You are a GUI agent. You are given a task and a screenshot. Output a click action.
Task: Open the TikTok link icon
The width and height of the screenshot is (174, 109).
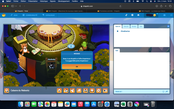tap(126, 15)
